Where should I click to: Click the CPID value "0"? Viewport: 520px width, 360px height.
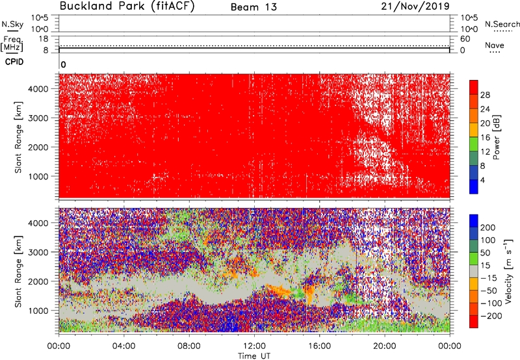tap(63, 64)
